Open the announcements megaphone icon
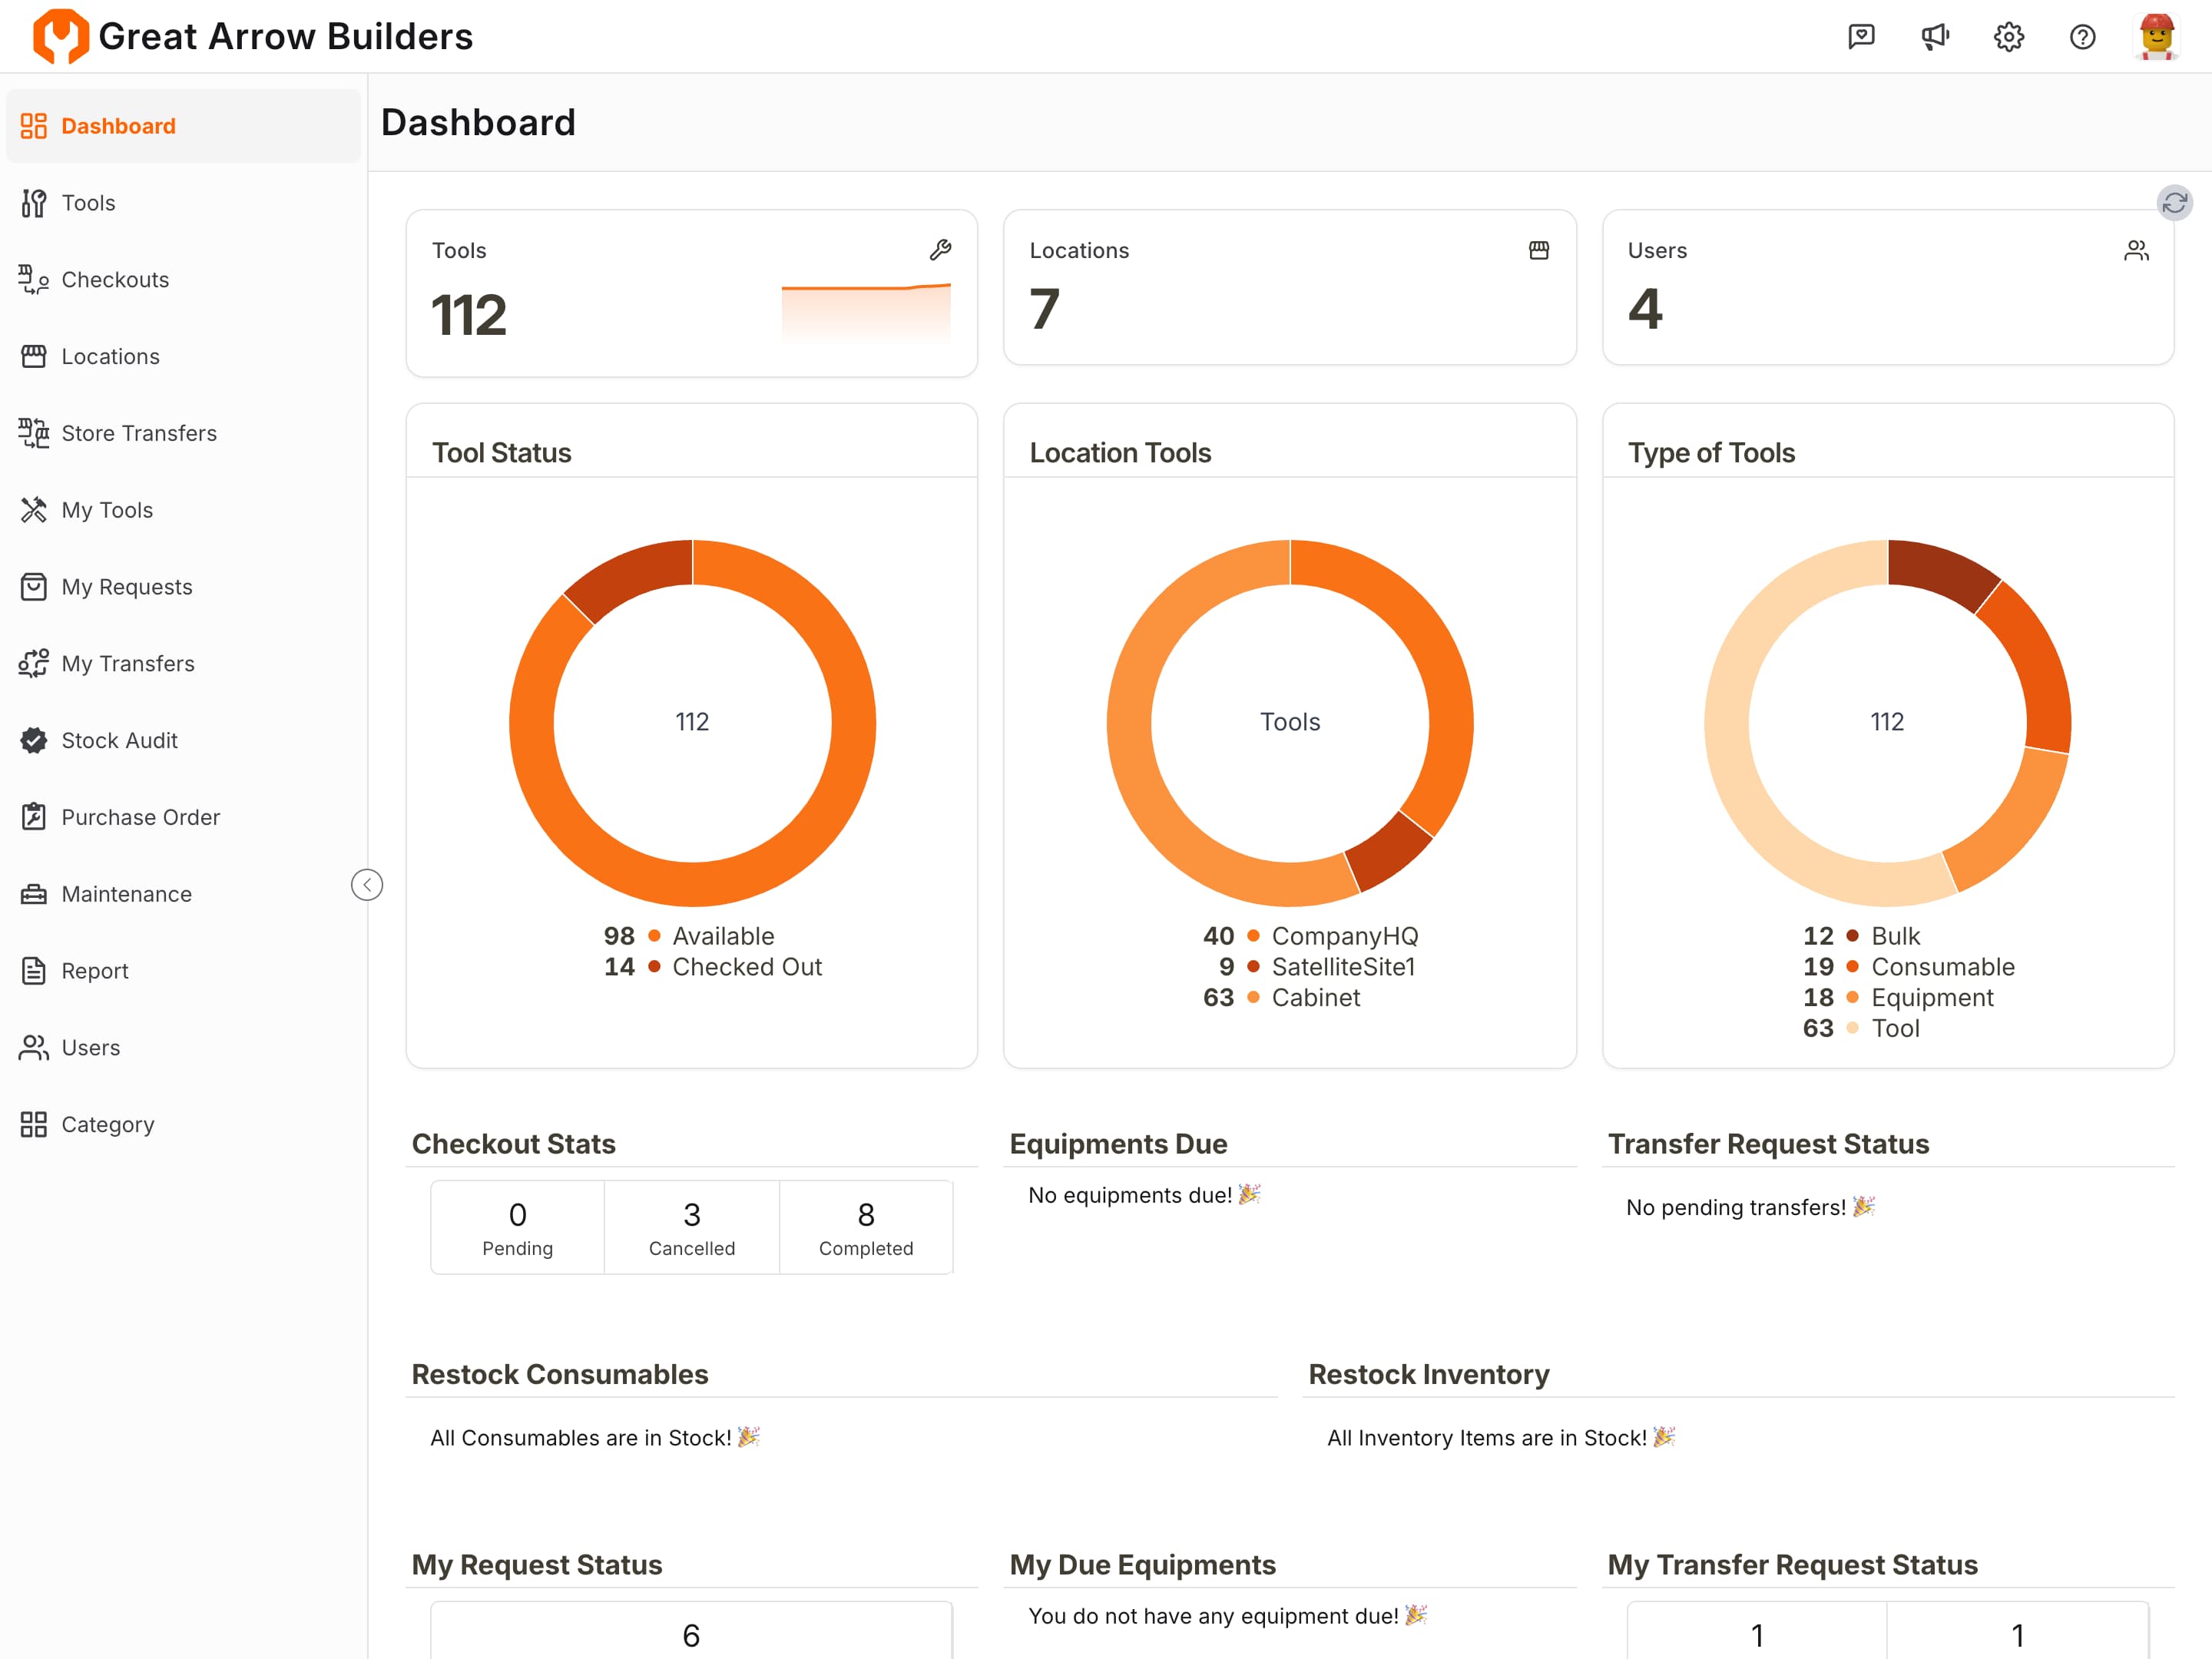The height and width of the screenshot is (1659, 2212). click(1935, 37)
